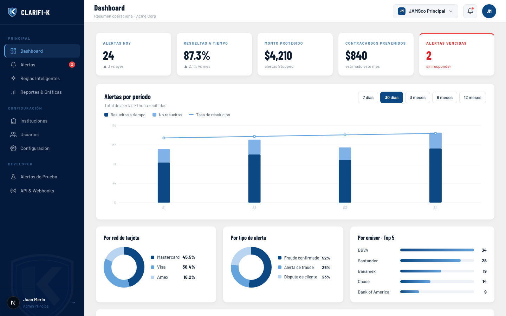Toggle Disputa de cliente legend entry
Image resolution: width=506 pixels, height=316 pixels.
[x=304, y=277]
